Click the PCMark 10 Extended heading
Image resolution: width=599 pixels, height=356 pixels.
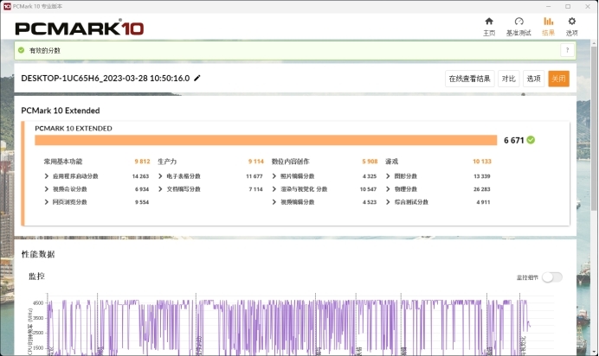click(61, 111)
